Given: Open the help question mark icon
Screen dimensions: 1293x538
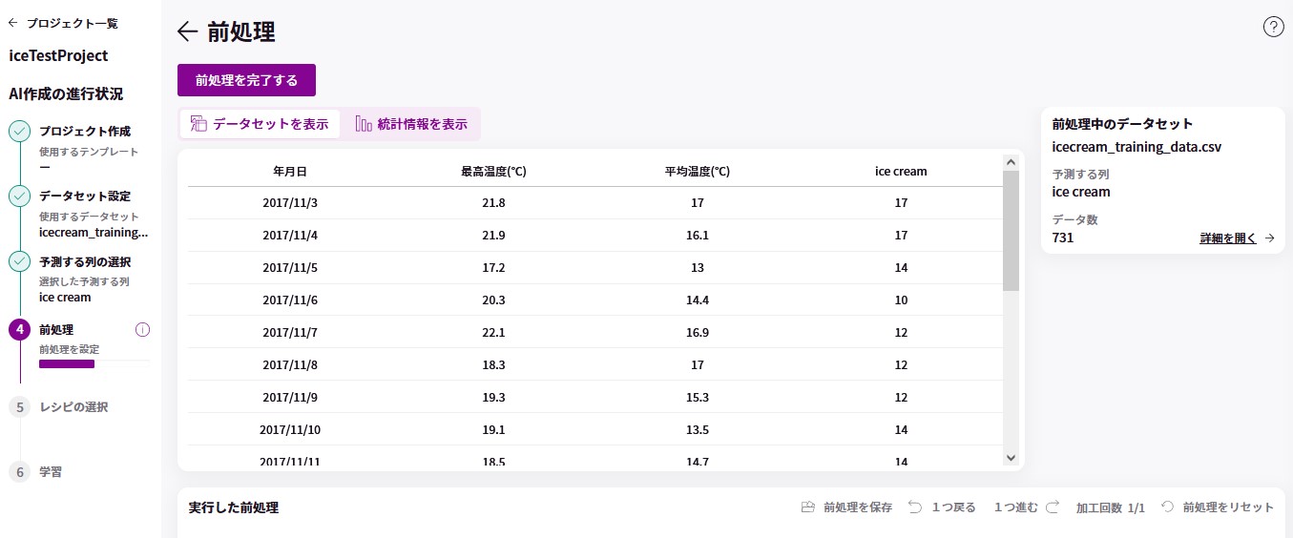Looking at the screenshot, I should 1273,27.
